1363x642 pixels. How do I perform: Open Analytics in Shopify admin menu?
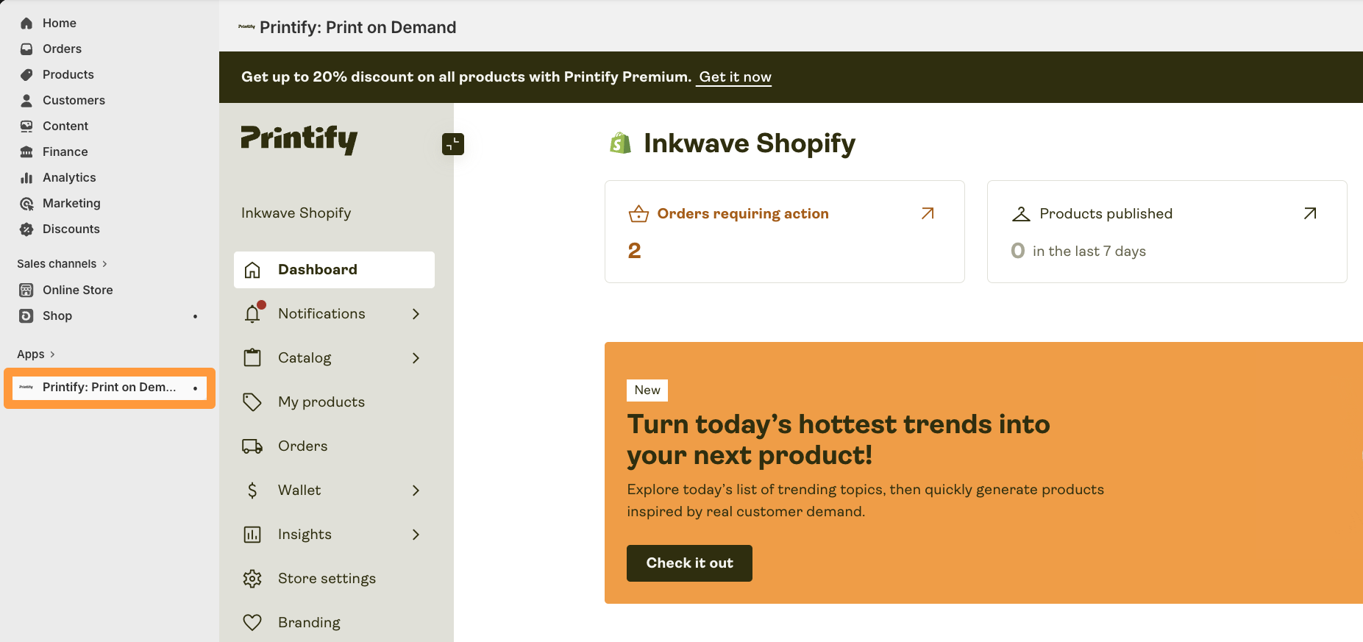click(x=69, y=178)
